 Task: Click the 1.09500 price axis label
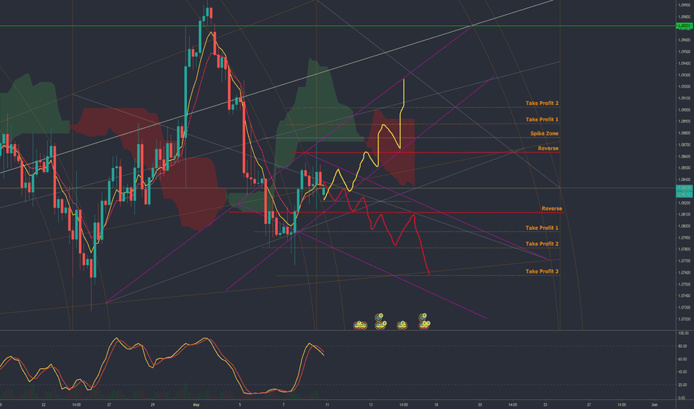(684, 52)
